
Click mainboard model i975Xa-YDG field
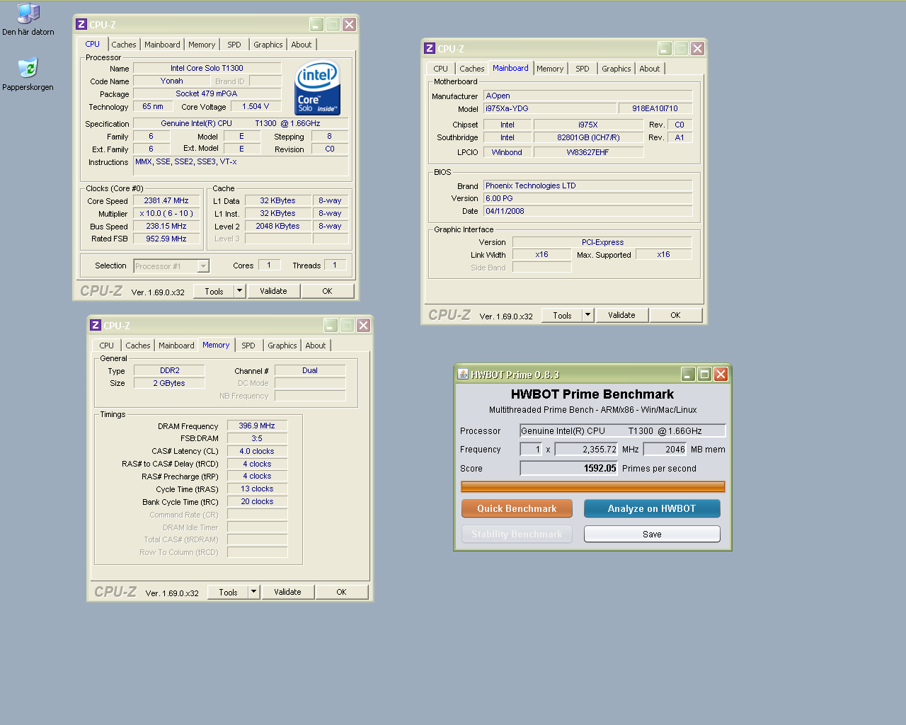[549, 108]
